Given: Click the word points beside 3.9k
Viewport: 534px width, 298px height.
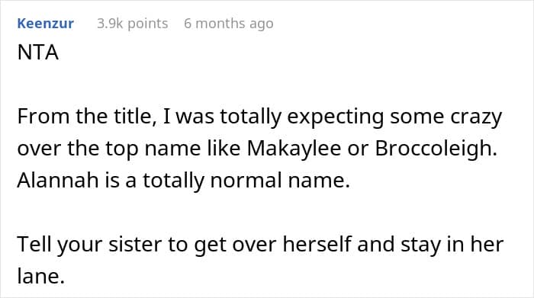Looking at the screenshot, I should click(148, 24).
